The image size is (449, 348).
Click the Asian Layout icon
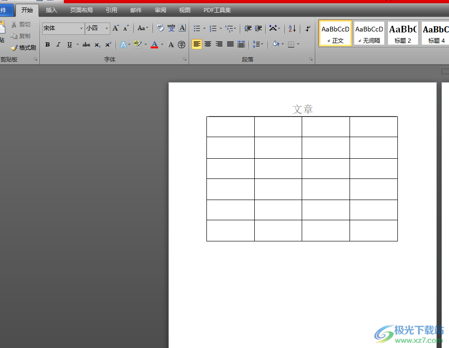point(273,28)
